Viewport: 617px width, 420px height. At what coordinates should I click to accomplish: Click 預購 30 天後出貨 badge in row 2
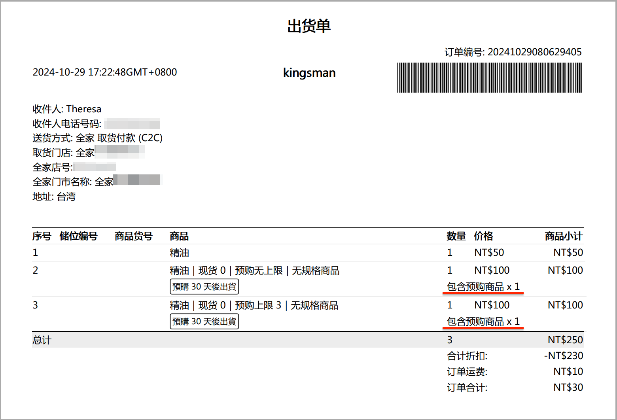(x=204, y=286)
